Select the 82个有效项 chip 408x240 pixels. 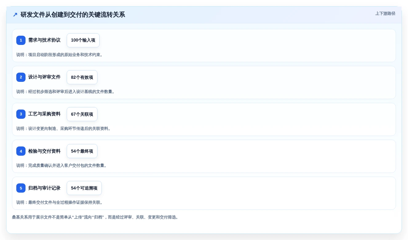82,77
